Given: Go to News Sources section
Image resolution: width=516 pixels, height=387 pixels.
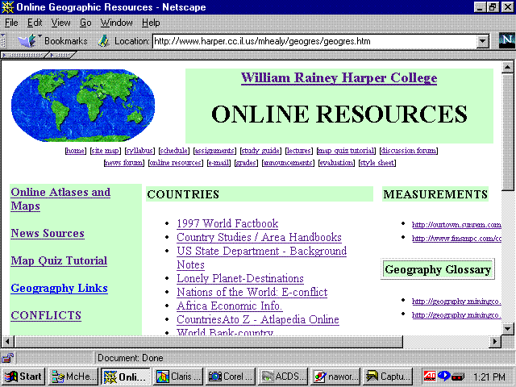Looking at the screenshot, I should (48, 233).
